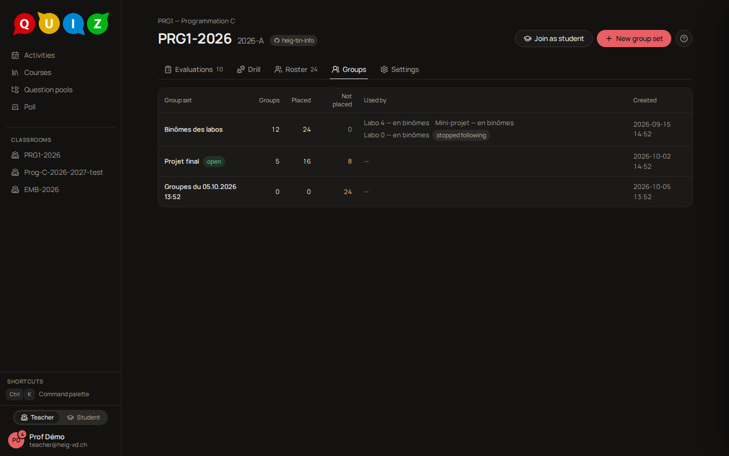Viewport: 729px width, 456px height.
Task: Click the EMB-2026 classroom icon
Action: (x=15, y=189)
